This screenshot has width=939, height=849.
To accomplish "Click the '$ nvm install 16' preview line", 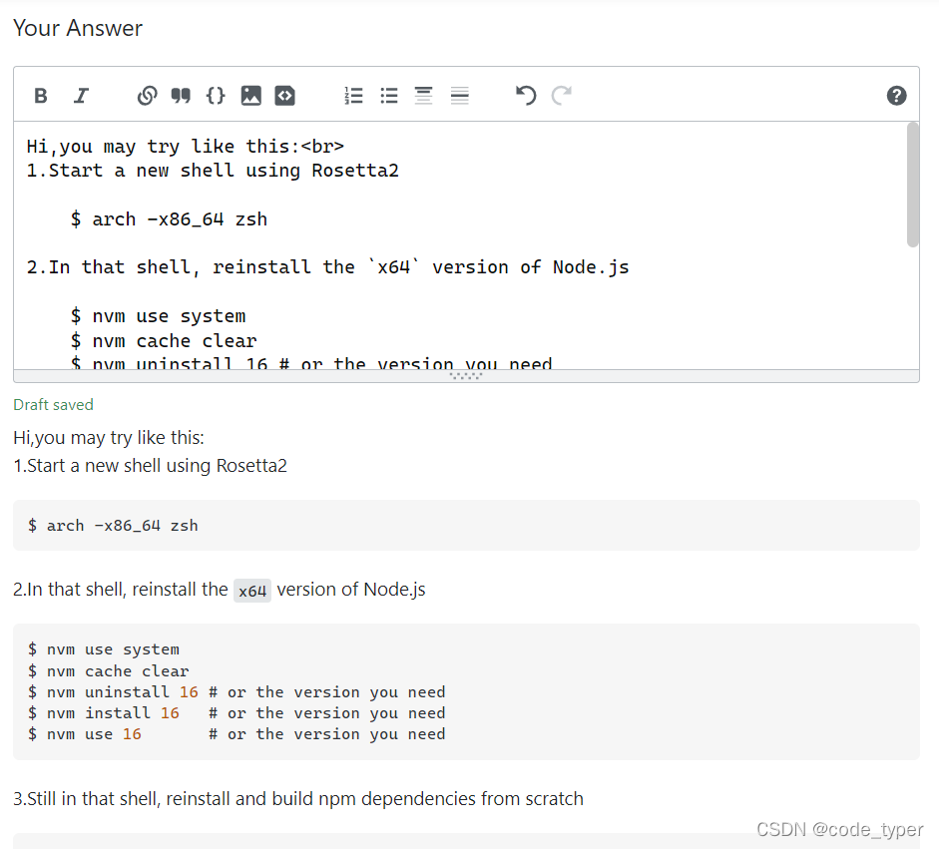I will [x=236, y=713].
